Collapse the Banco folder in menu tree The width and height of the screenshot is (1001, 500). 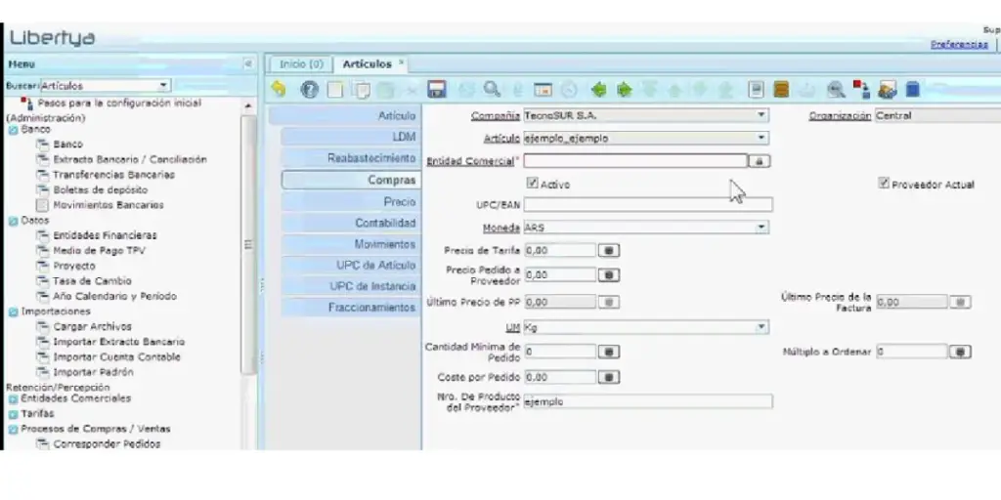13,129
